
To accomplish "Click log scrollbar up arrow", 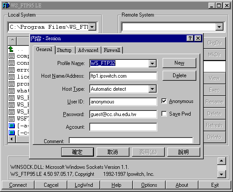I will coord(221,161).
